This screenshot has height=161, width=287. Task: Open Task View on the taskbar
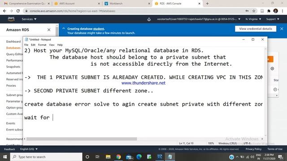tap(97, 157)
